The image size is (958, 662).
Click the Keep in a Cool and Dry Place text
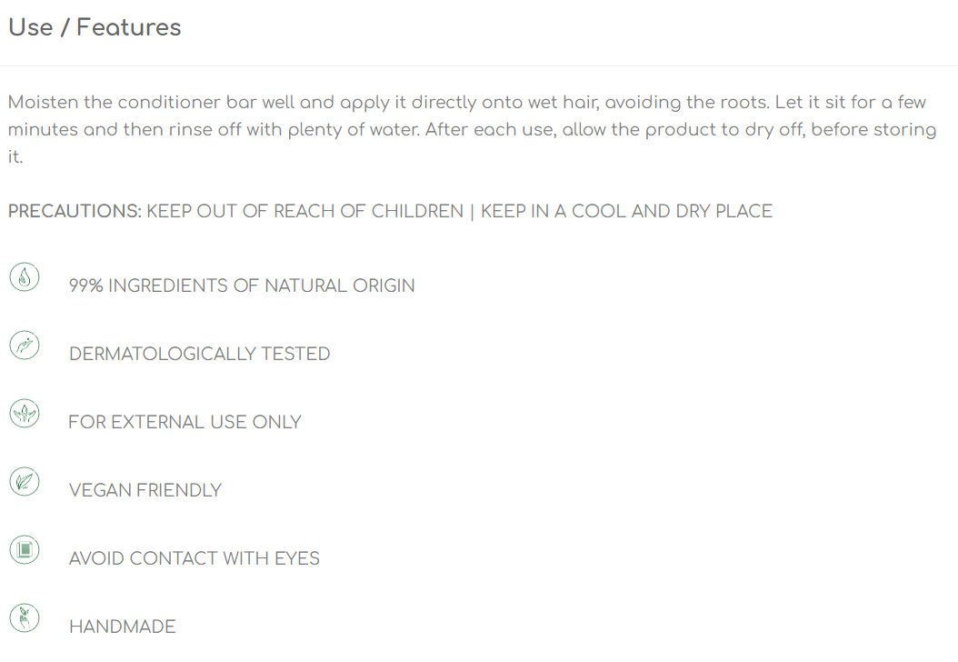pyautogui.click(x=626, y=211)
